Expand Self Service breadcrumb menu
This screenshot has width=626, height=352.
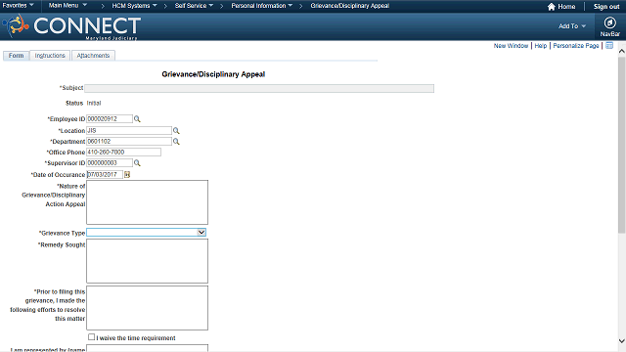click(x=194, y=6)
